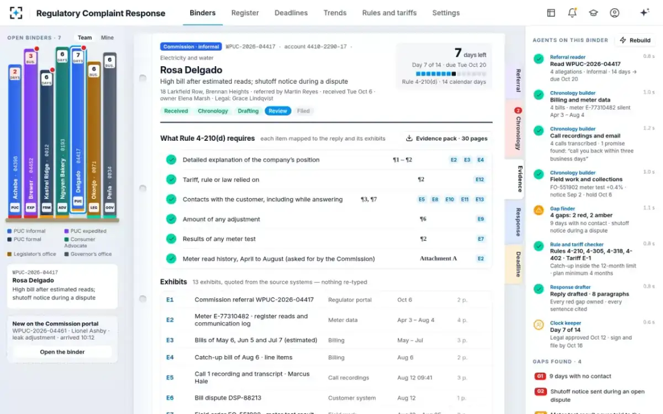Download the Evidence pack 30 pages

[x=446, y=139]
